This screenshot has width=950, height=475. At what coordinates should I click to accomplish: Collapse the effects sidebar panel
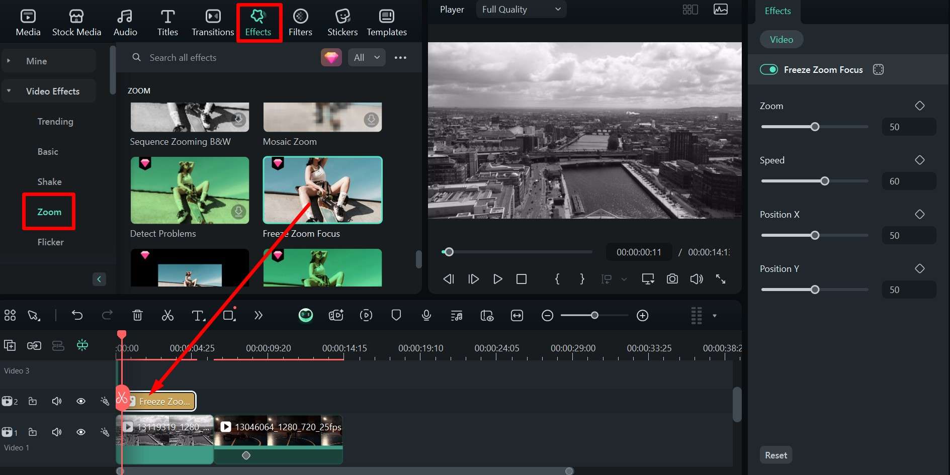coord(99,279)
